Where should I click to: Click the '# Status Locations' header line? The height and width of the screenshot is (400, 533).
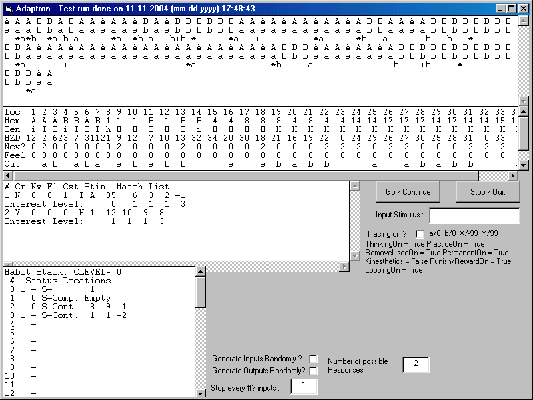coord(61,281)
